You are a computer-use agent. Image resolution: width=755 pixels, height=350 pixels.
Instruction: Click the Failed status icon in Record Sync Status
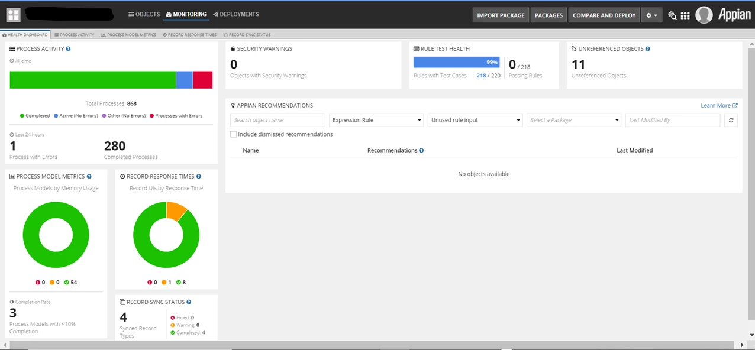[x=173, y=318]
